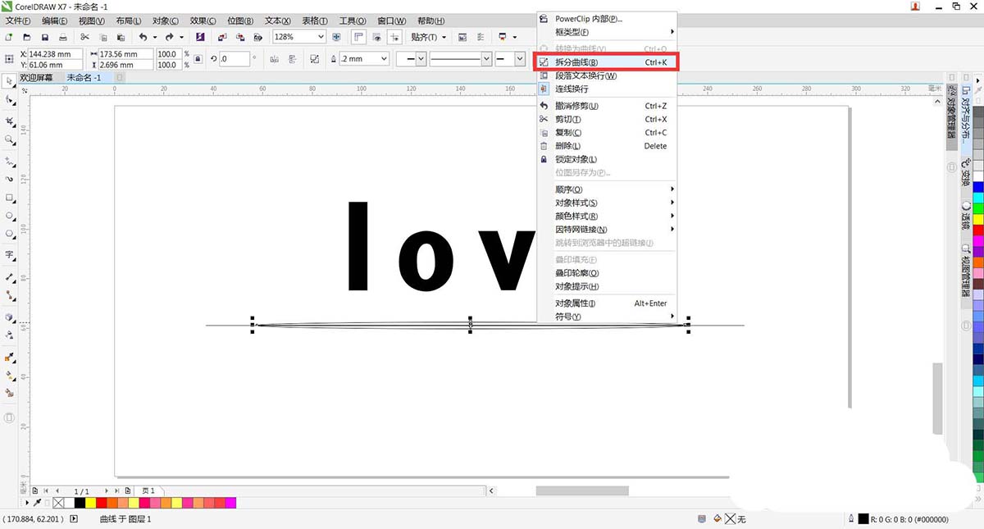This screenshot has height=529, width=984.
Task: Toggle the lock ratio padlock button
Action: tap(197, 59)
